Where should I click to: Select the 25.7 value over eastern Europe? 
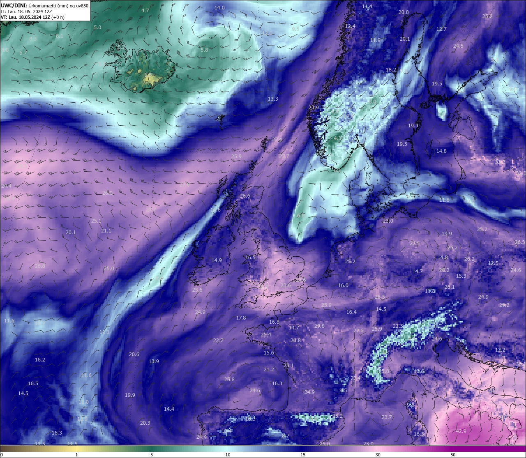[x=482, y=230]
